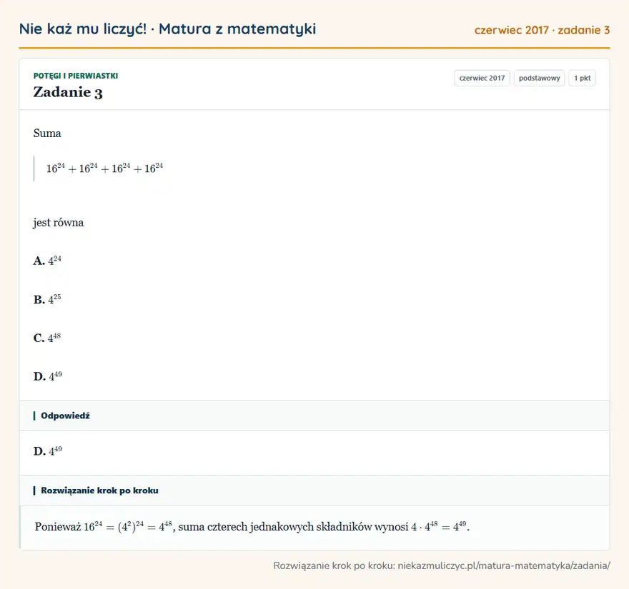Click the 'czerwiec 2017 · zadanie 3' header label
The height and width of the screenshot is (589, 629).
click(x=542, y=30)
